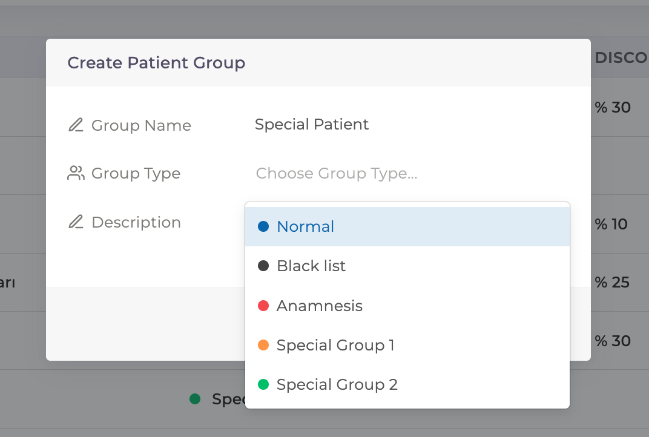Screen dimensions: 649x437
Task: Click the pencil icon beside Description
Action: pos(76,222)
